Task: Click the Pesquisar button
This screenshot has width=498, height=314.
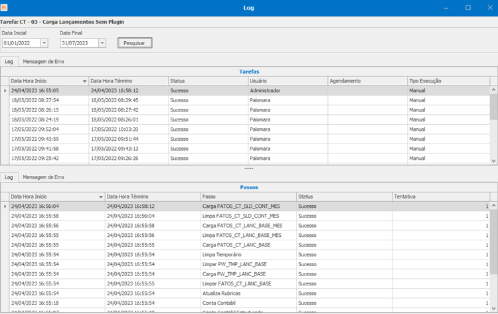Action: (135, 43)
